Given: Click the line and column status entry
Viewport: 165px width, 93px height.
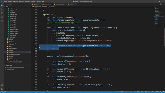Looking at the screenshot, I should (x=123, y=92).
